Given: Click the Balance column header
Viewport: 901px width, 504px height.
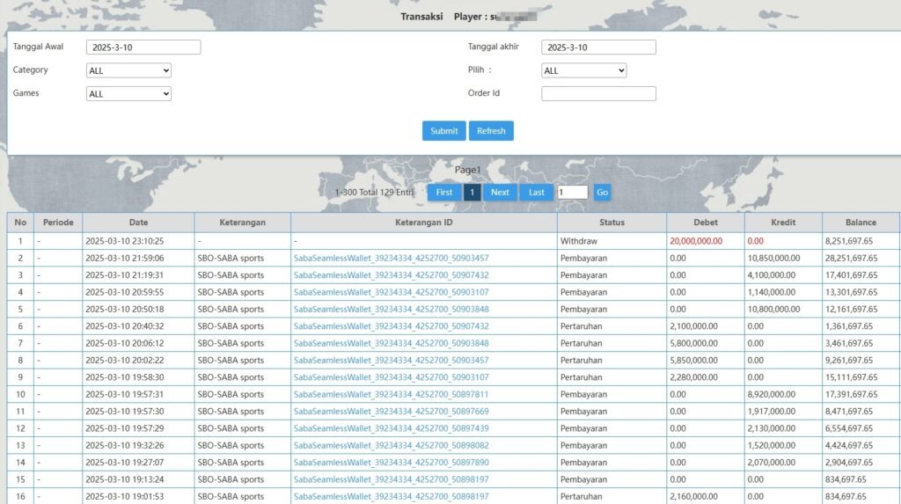Looking at the screenshot, I should 861,223.
